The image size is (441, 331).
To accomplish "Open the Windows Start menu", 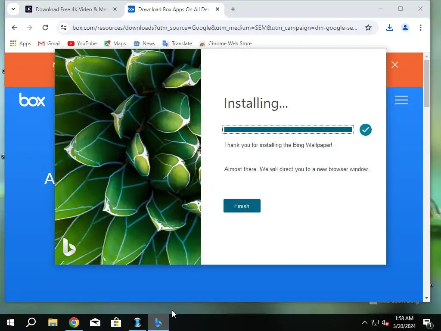I will 10,322.
